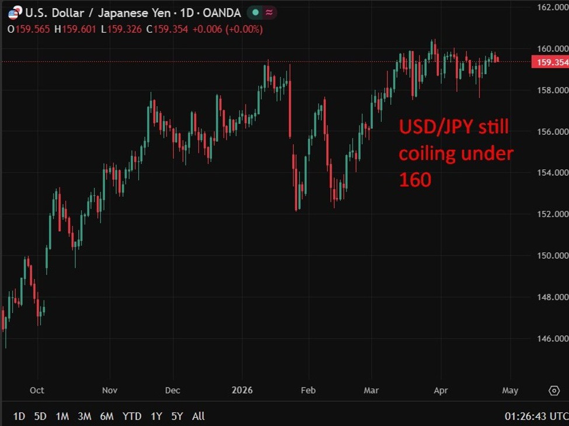Viewport: 569px width, 426px height.
Task: Click the All time range option
Action: [198, 417]
